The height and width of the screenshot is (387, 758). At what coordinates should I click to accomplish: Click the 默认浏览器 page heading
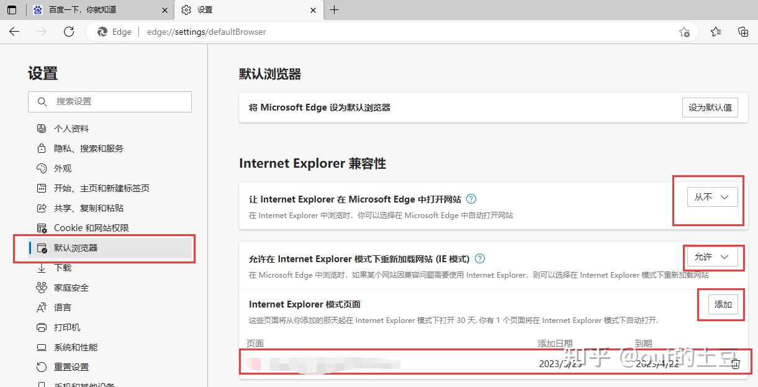click(270, 74)
